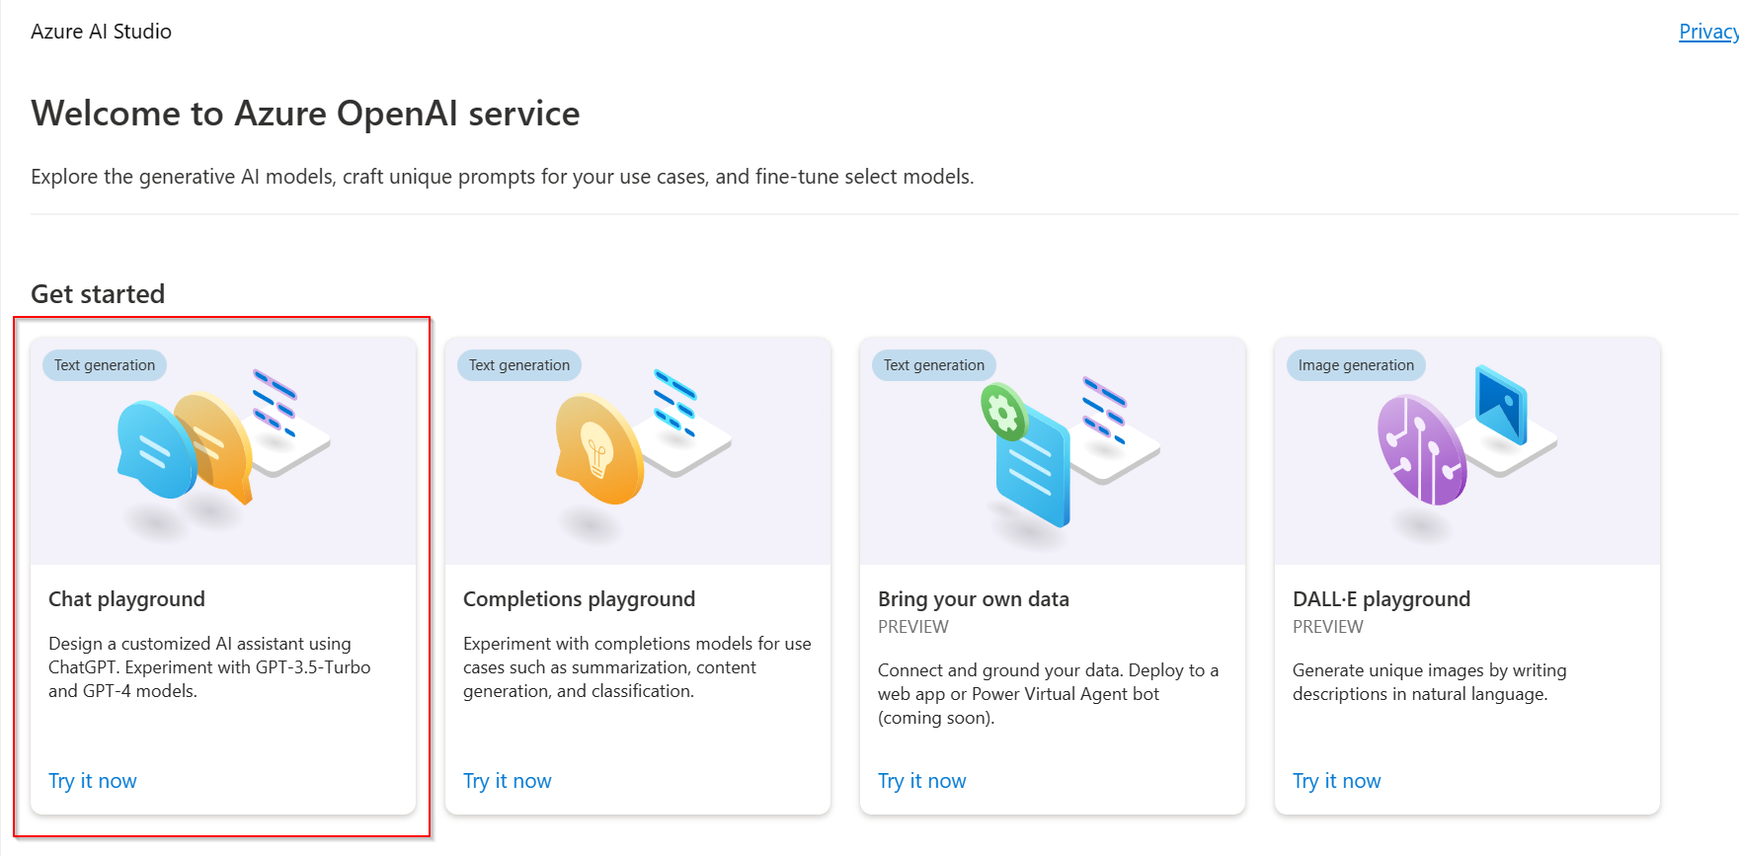Click Text generation badge on Completions card
Screen dimensions: 1739x856
point(519,365)
